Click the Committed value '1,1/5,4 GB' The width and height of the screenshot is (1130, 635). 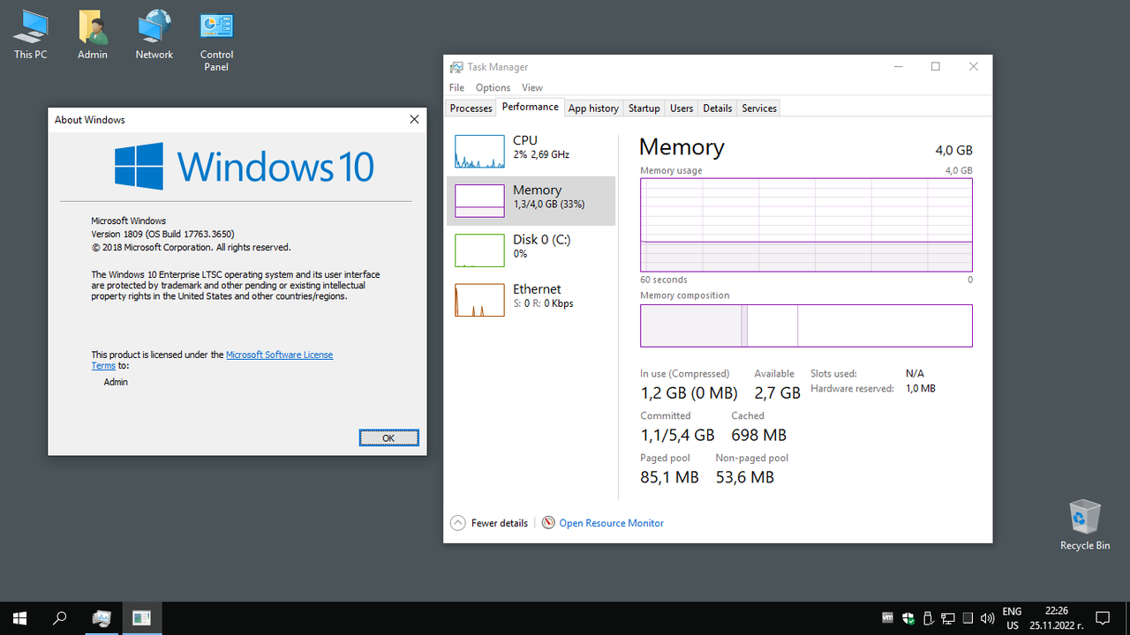click(x=677, y=435)
